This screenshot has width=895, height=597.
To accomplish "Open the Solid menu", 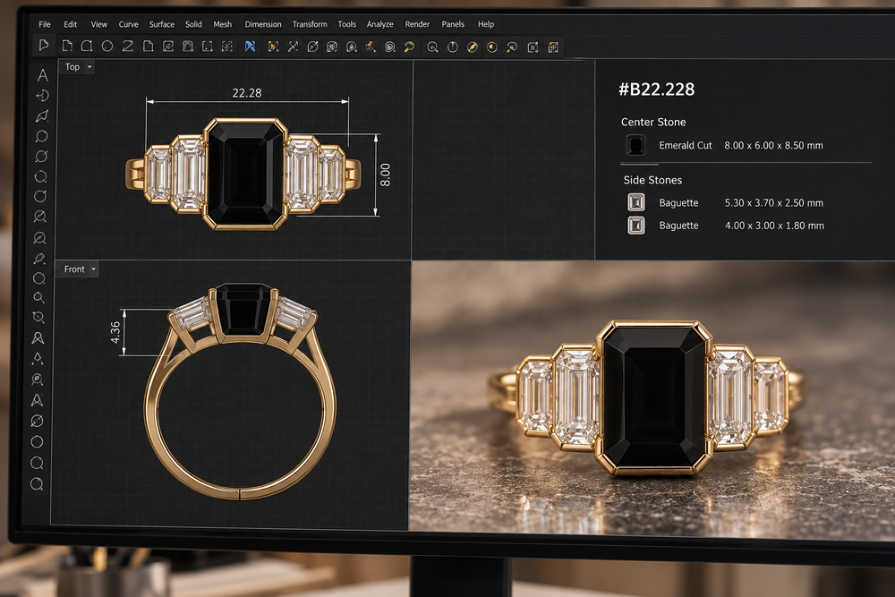I will pyautogui.click(x=193, y=24).
